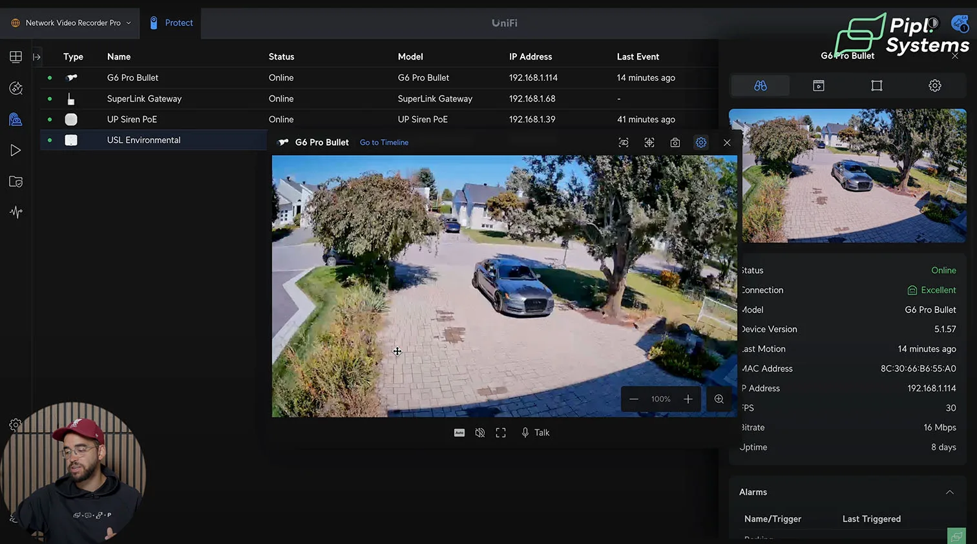The width and height of the screenshot is (977, 544).
Task: Open the recordings clip tab in side panel
Action: (819, 86)
